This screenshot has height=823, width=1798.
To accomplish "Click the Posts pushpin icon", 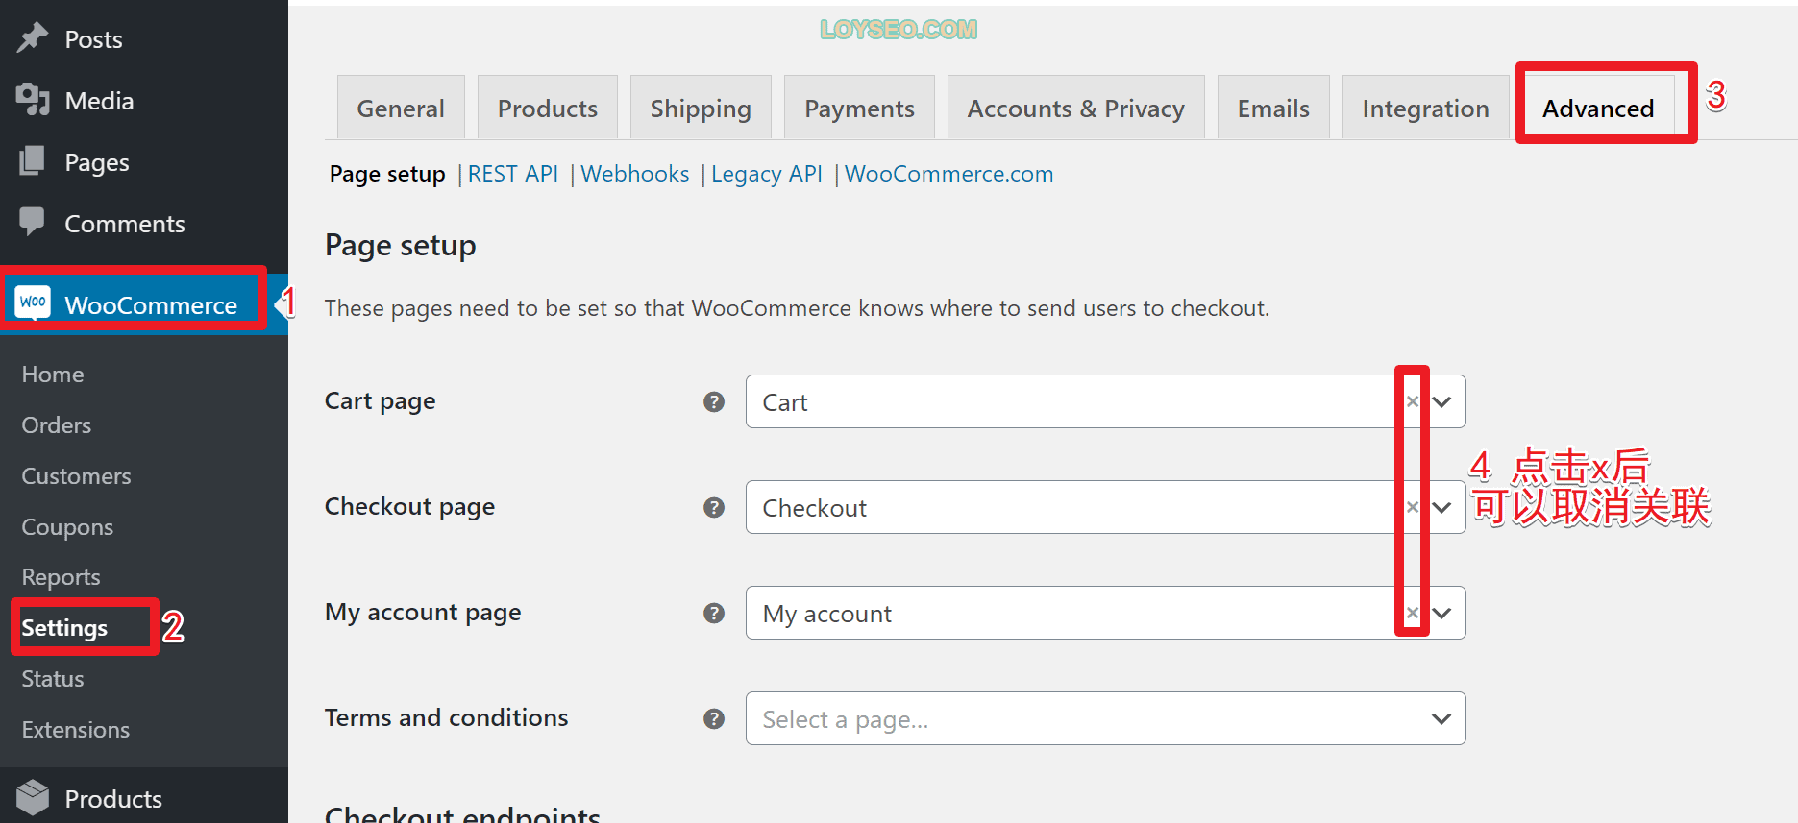I will point(33,38).
